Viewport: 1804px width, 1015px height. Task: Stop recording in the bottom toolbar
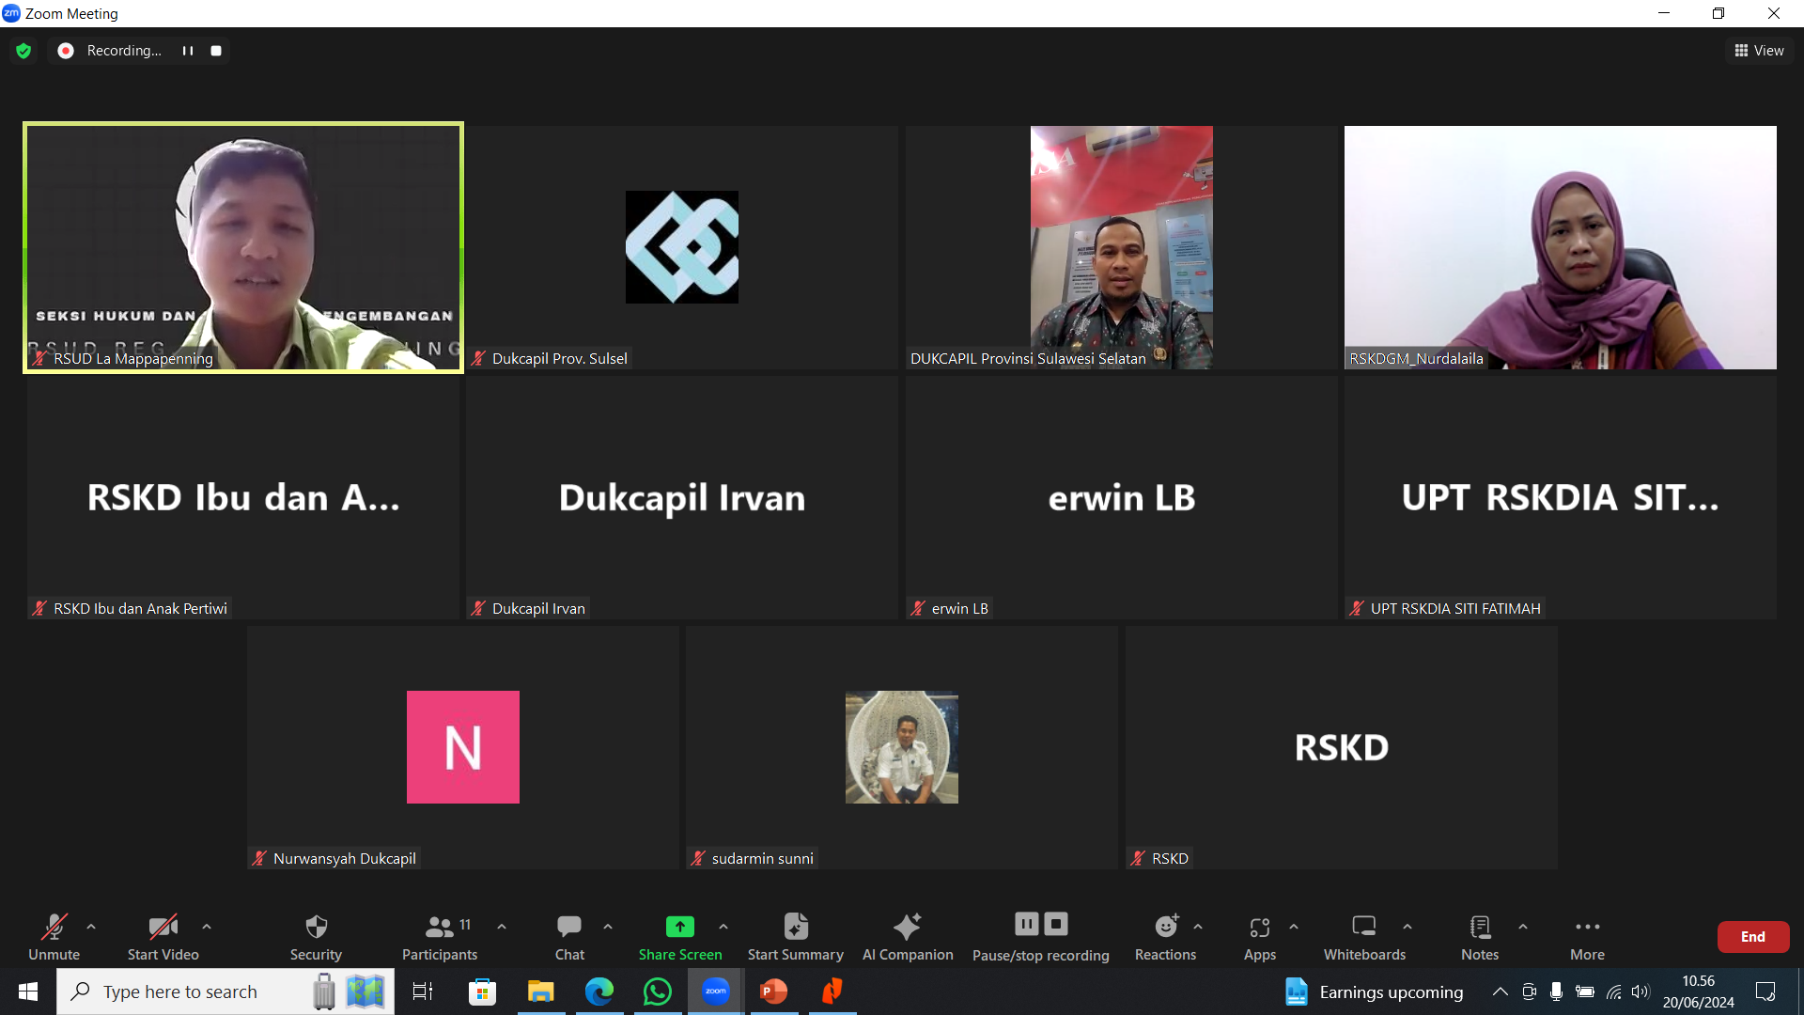click(x=1056, y=925)
